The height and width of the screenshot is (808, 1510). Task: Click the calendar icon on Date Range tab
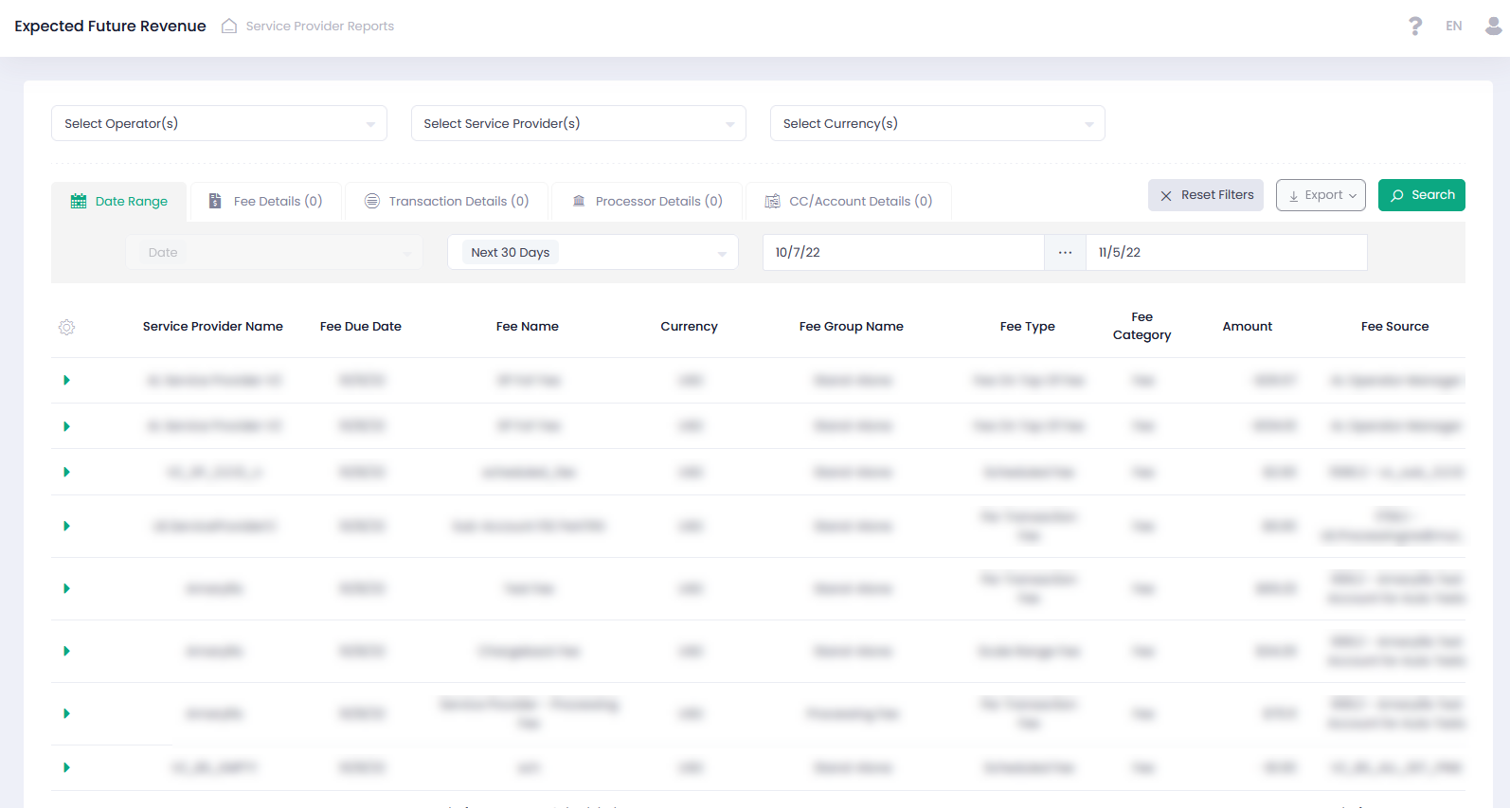[x=79, y=201]
